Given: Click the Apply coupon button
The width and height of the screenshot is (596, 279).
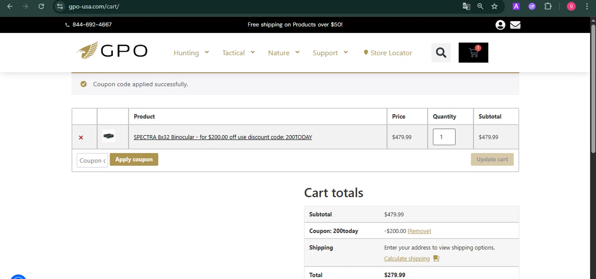Looking at the screenshot, I should click(x=134, y=159).
